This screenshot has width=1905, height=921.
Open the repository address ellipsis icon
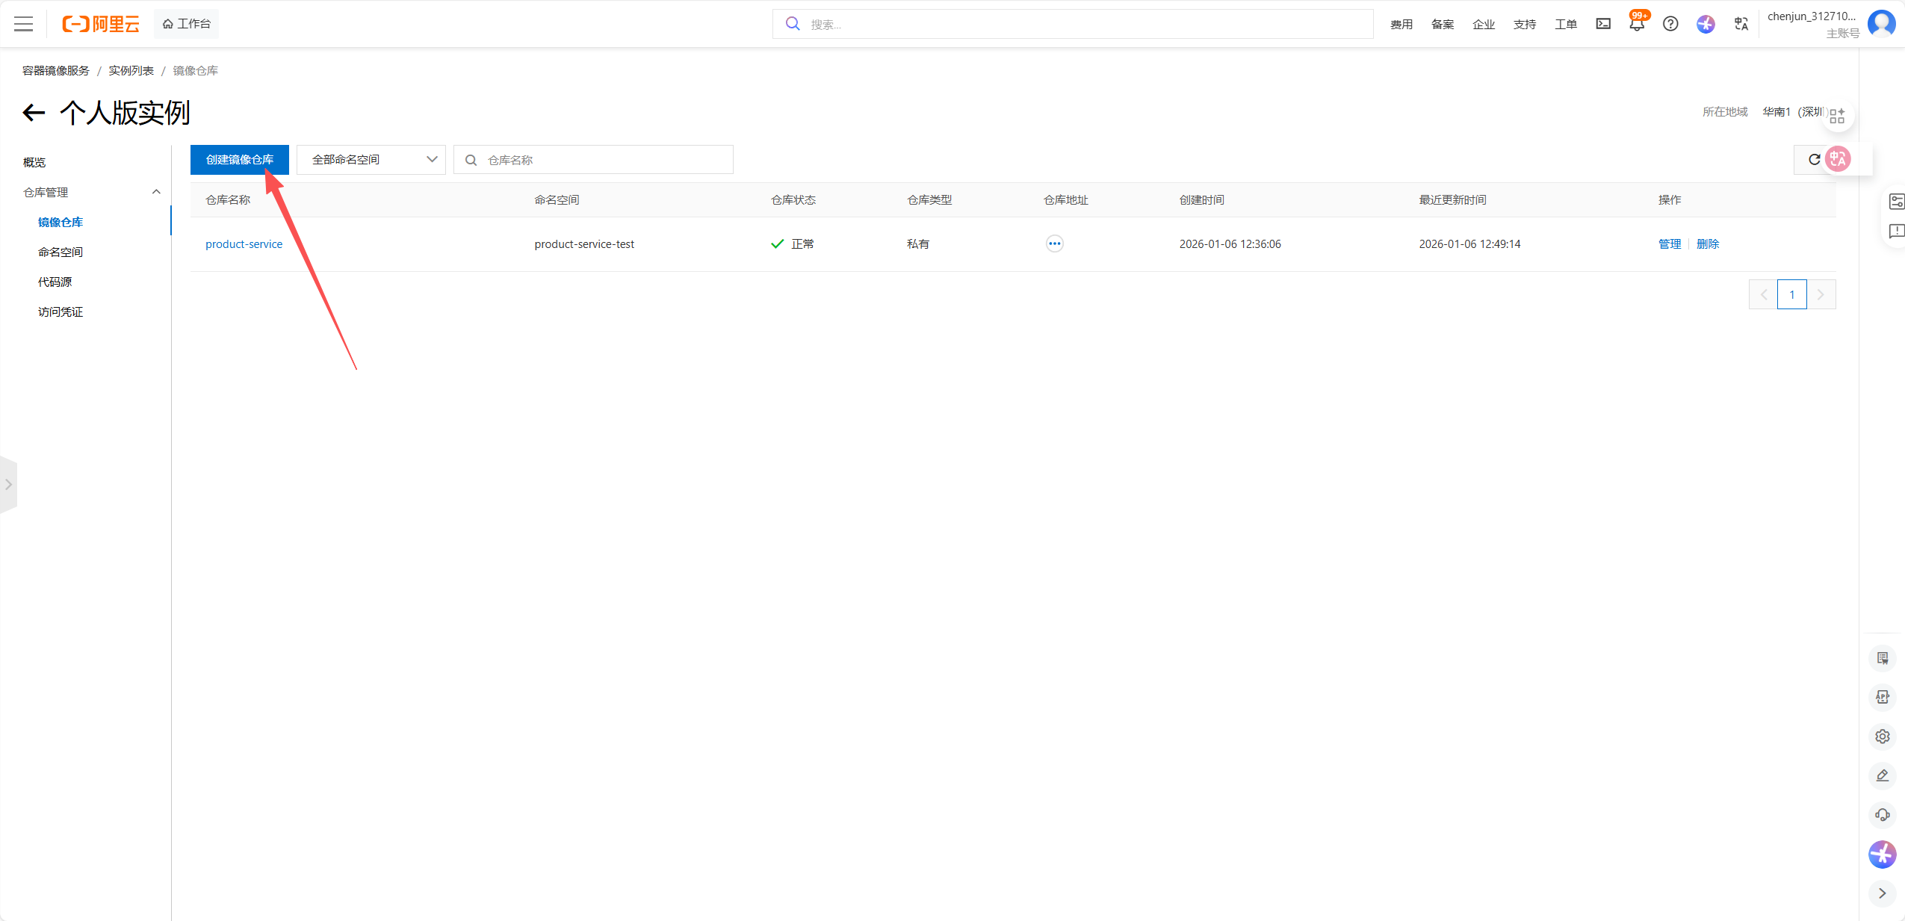[1054, 244]
